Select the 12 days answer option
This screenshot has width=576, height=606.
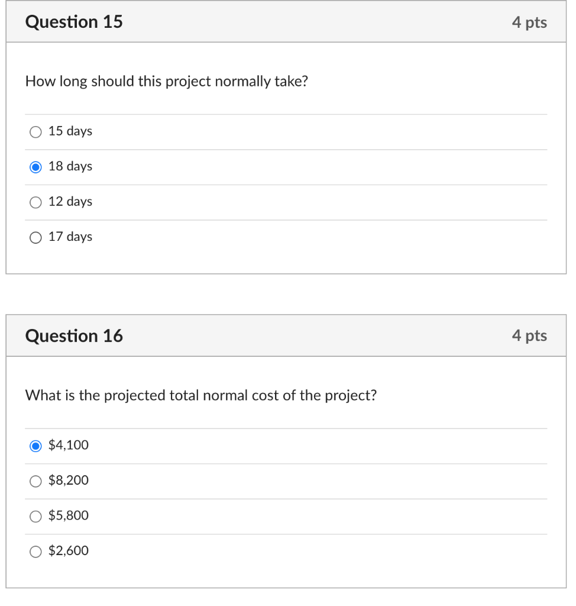click(x=35, y=202)
